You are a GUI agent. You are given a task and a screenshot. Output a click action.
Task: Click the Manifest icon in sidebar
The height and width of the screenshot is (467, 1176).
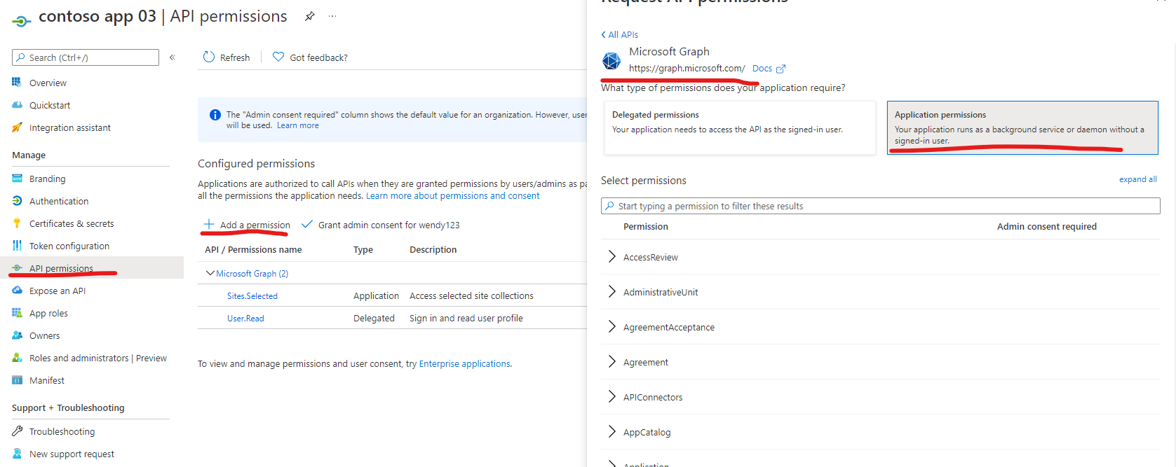[17, 380]
